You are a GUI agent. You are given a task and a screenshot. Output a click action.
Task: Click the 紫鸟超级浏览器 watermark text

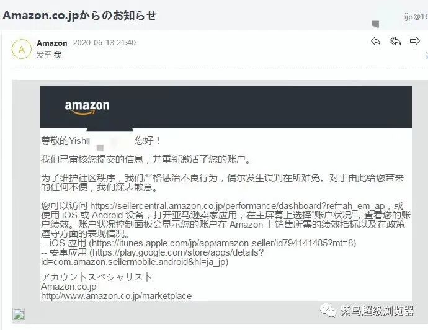pos(377,311)
